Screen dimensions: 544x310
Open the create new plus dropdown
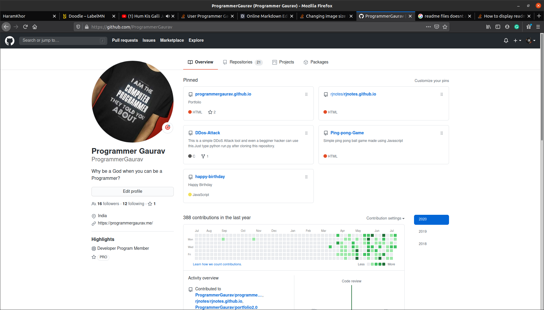[x=517, y=41]
